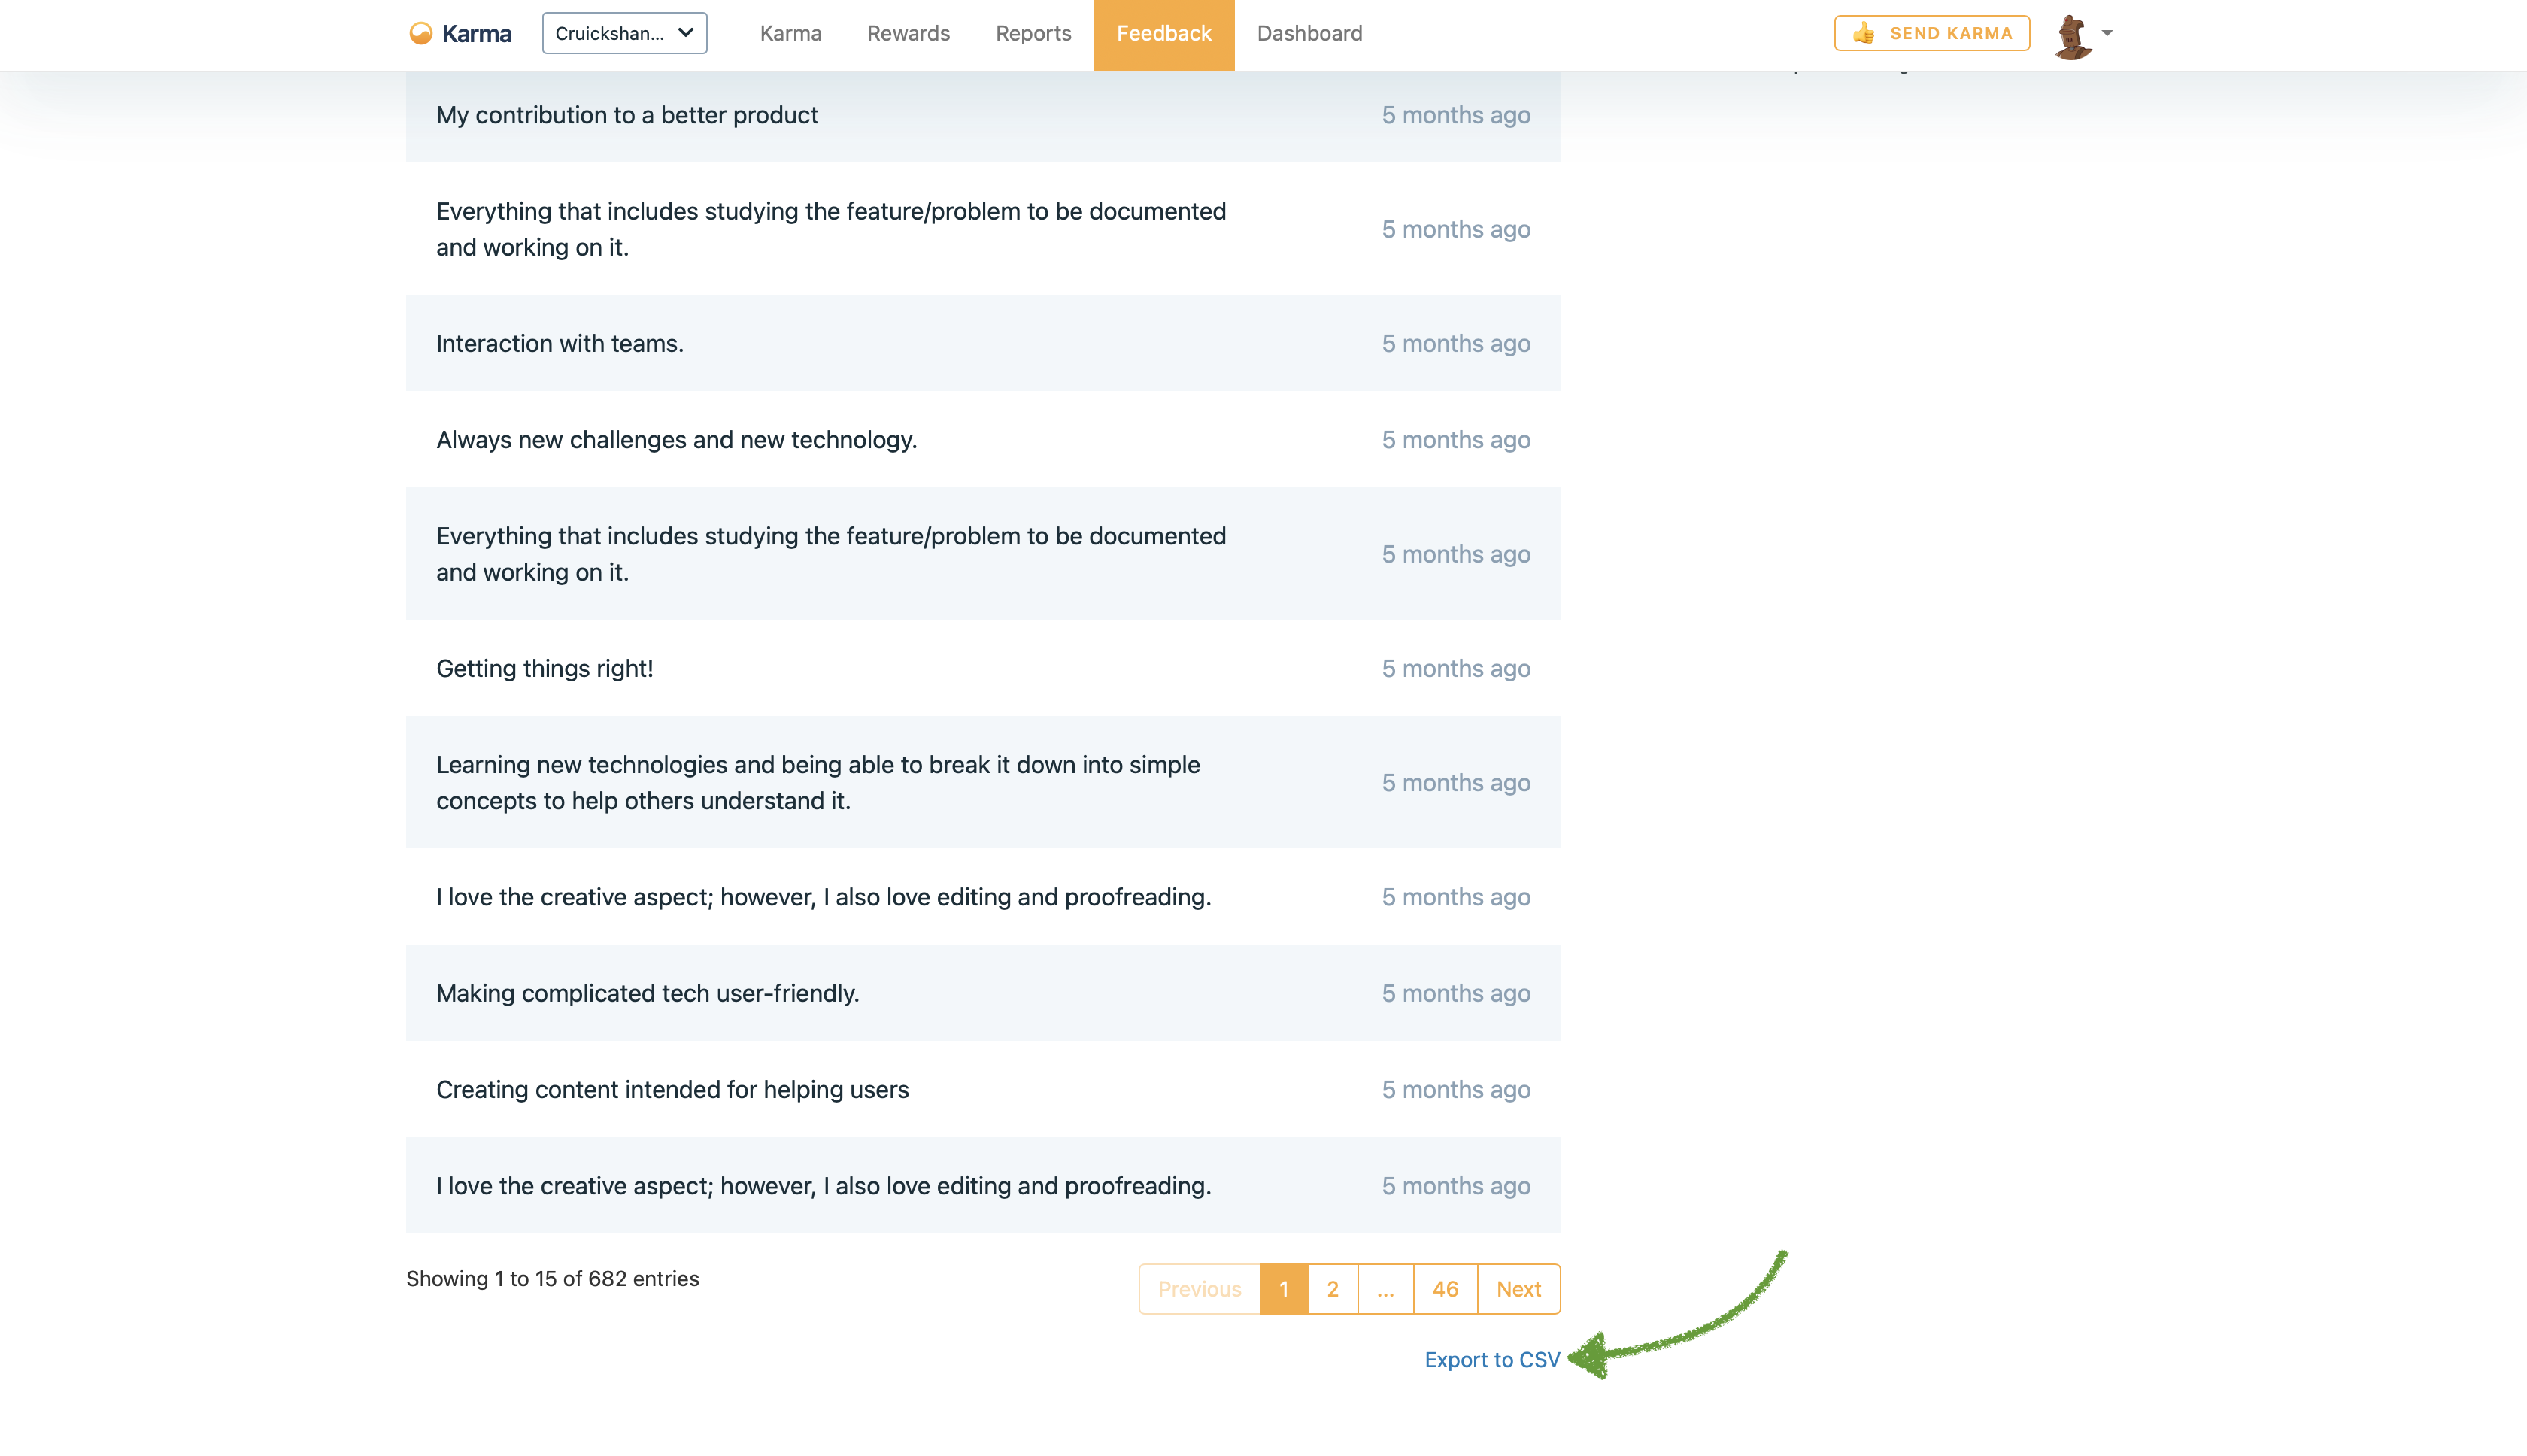The height and width of the screenshot is (1456, 2527).
Task: Switch to the Reports tab
Action: [x=1033, y=34]
